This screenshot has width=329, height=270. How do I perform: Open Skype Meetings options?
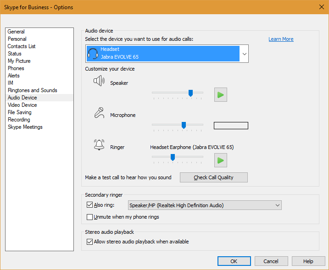(x=39, y=127)
